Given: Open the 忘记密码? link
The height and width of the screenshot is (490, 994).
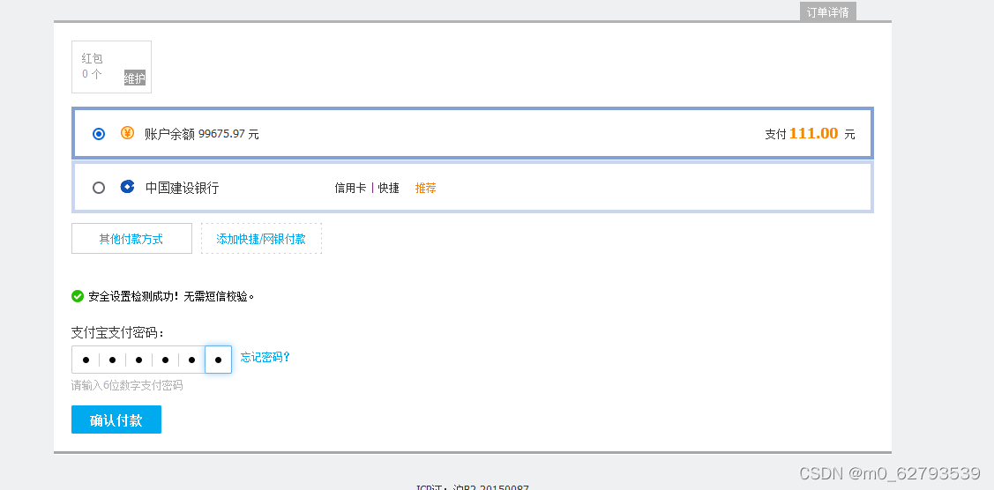Looking at the screenshot, I should pos(265,358).
